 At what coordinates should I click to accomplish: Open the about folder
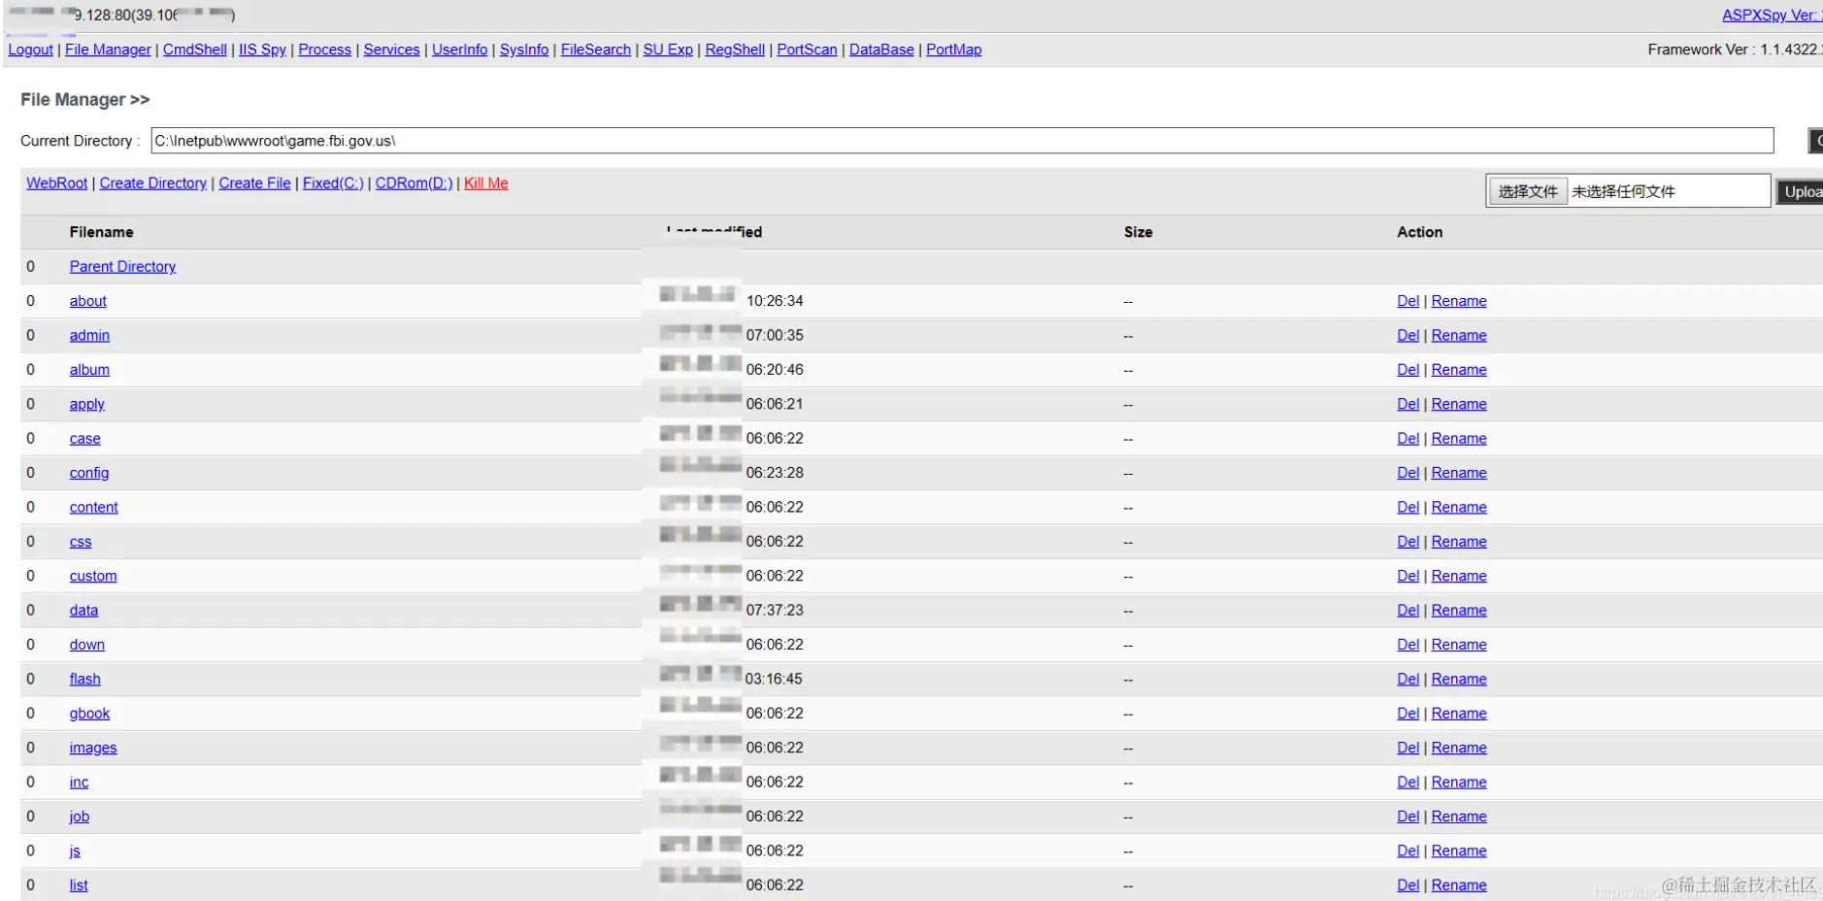click(x=88, y=301)
